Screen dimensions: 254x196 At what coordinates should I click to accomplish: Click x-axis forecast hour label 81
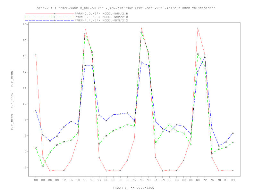[x=226, y=180]
